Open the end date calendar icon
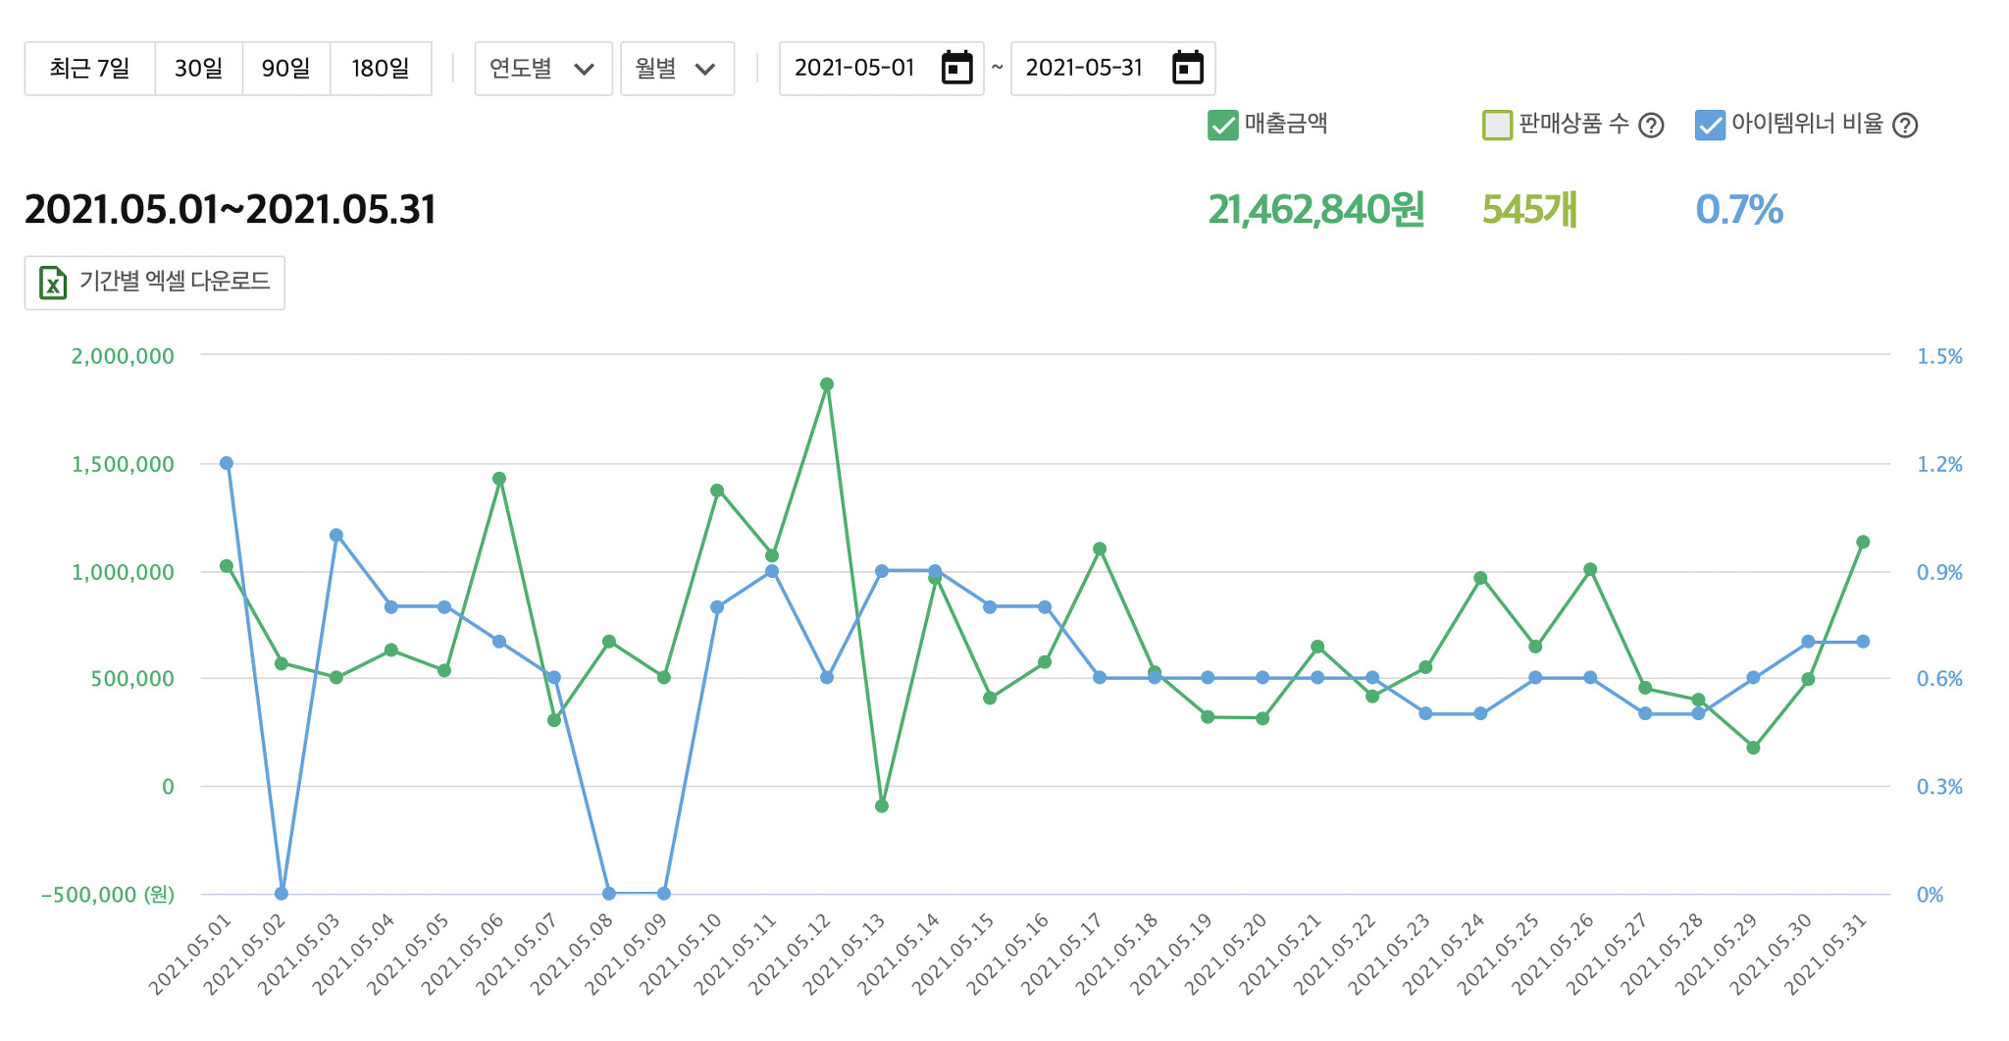2009x1041 pixels. 1187,68
